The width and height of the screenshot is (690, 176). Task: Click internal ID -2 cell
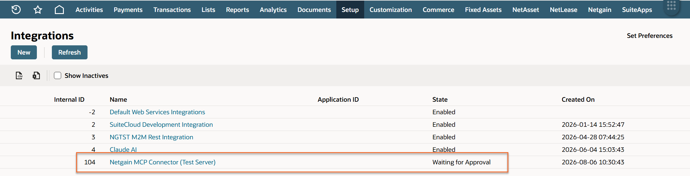tap(92, 112)
